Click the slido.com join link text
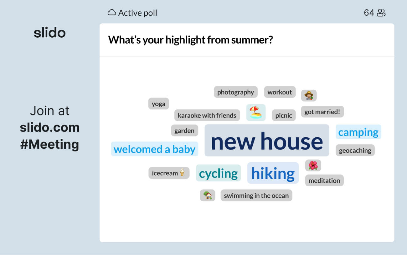 (49, 128)
